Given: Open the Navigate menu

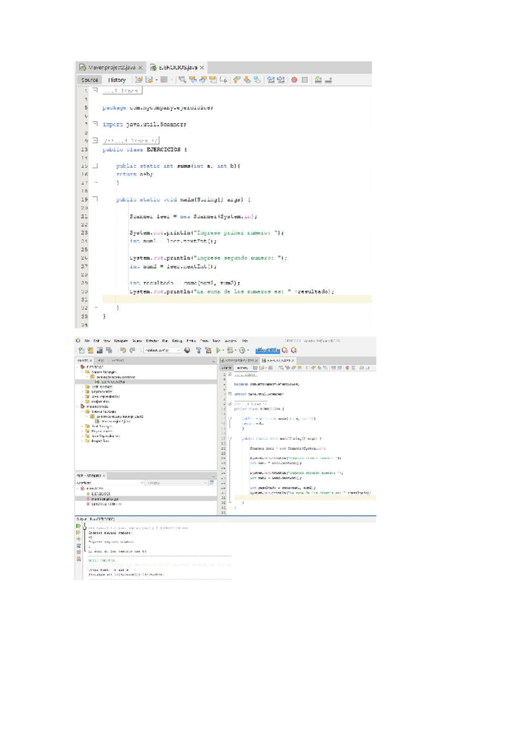Looking at the screenshot, I should pos(121,341).
